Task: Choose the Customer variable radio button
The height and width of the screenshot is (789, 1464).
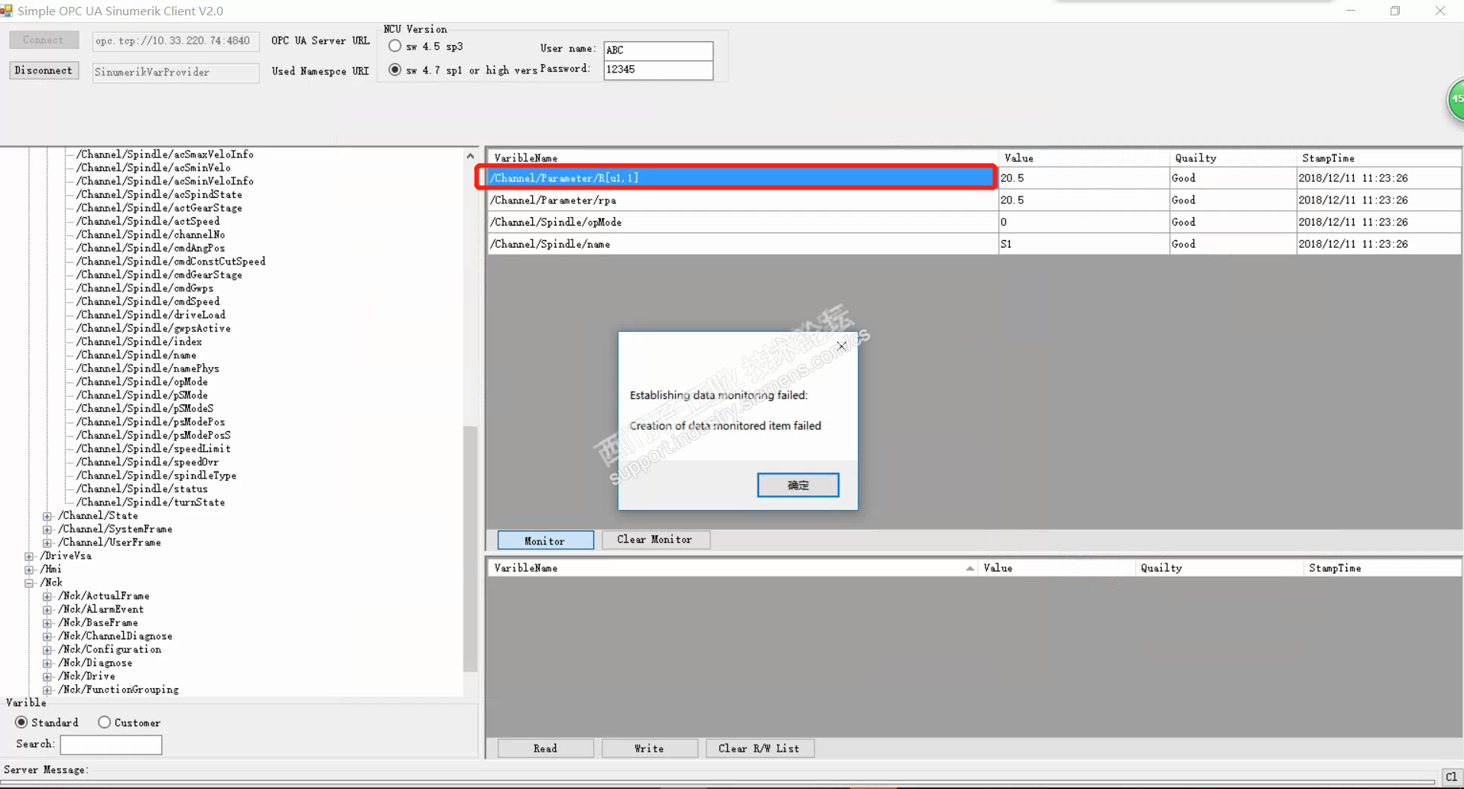Action: pyautogui.click(x=105, y=722)
